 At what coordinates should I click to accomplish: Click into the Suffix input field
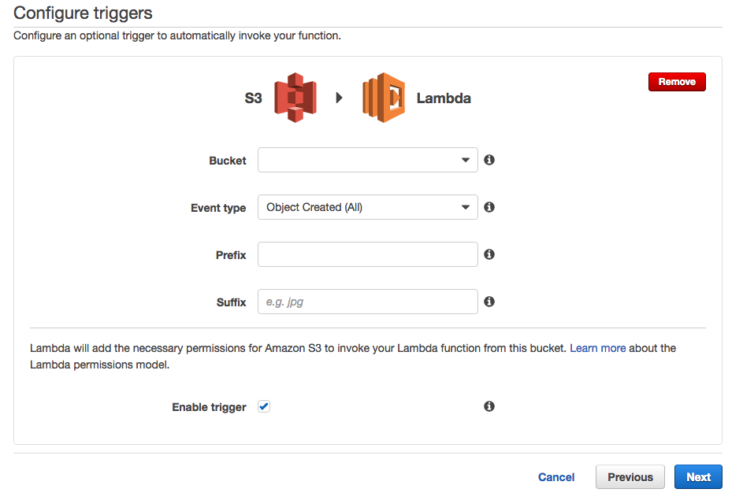click(x=367, y=302)
